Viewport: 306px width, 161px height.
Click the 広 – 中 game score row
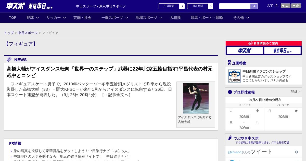244,111
